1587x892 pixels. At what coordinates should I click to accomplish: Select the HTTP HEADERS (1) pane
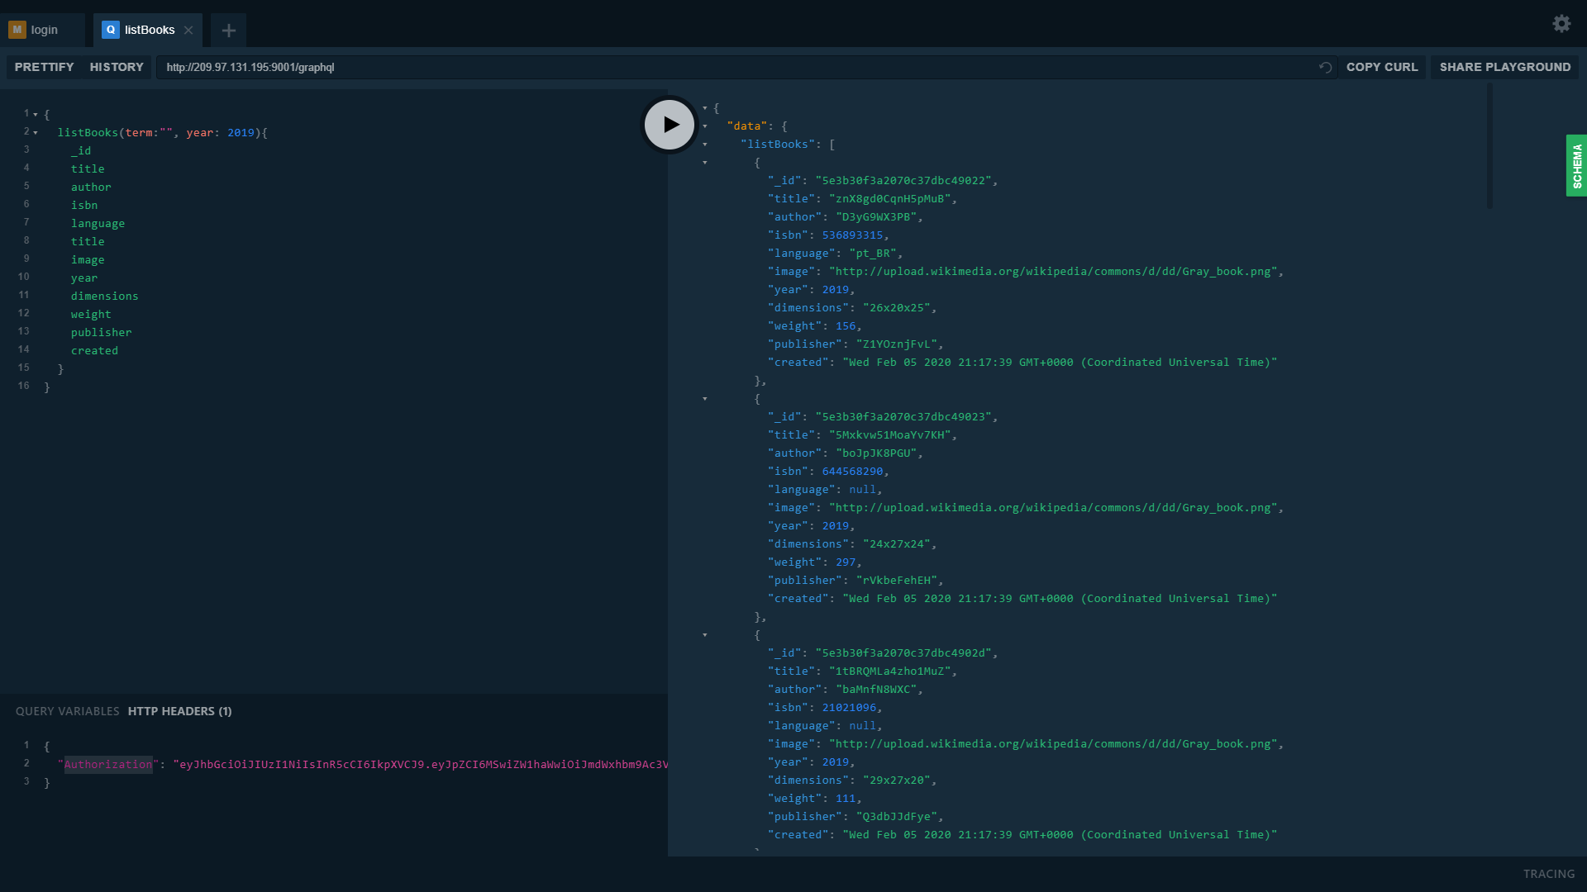click(x=179, y=711)
